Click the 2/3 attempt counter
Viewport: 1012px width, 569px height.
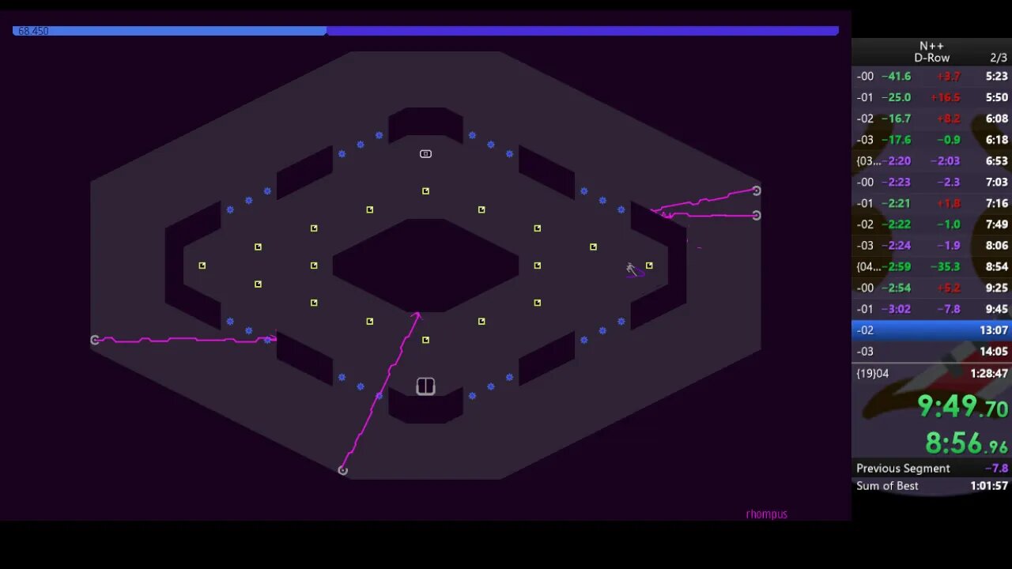[999, 58]
